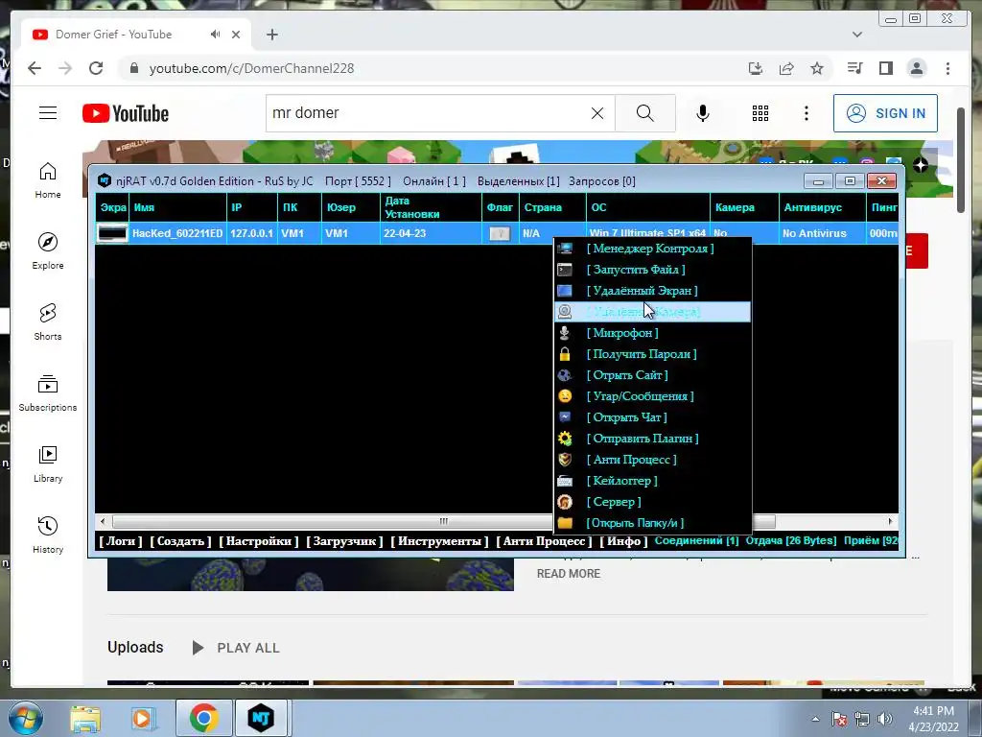Open Library in the YouTube sidebar
The image size is (982, 737).
click(48, 464)
